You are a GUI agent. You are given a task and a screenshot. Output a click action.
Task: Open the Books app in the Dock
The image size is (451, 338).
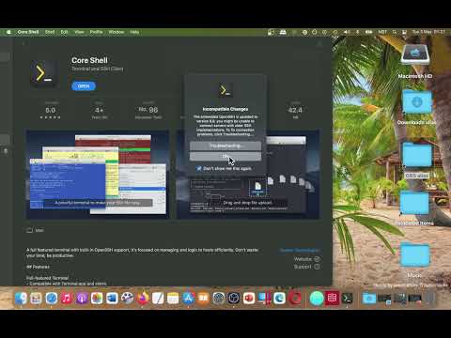point(203,299)
